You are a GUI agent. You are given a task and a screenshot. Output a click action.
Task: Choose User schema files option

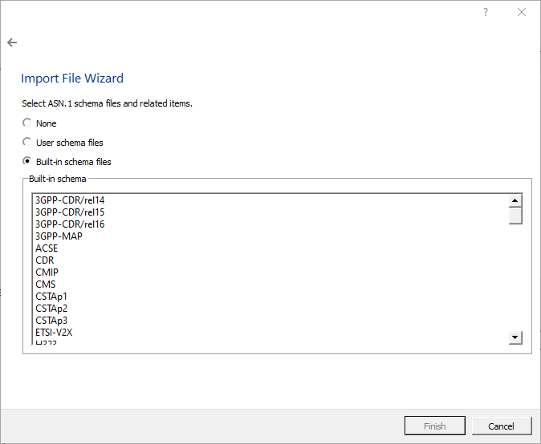27,143
